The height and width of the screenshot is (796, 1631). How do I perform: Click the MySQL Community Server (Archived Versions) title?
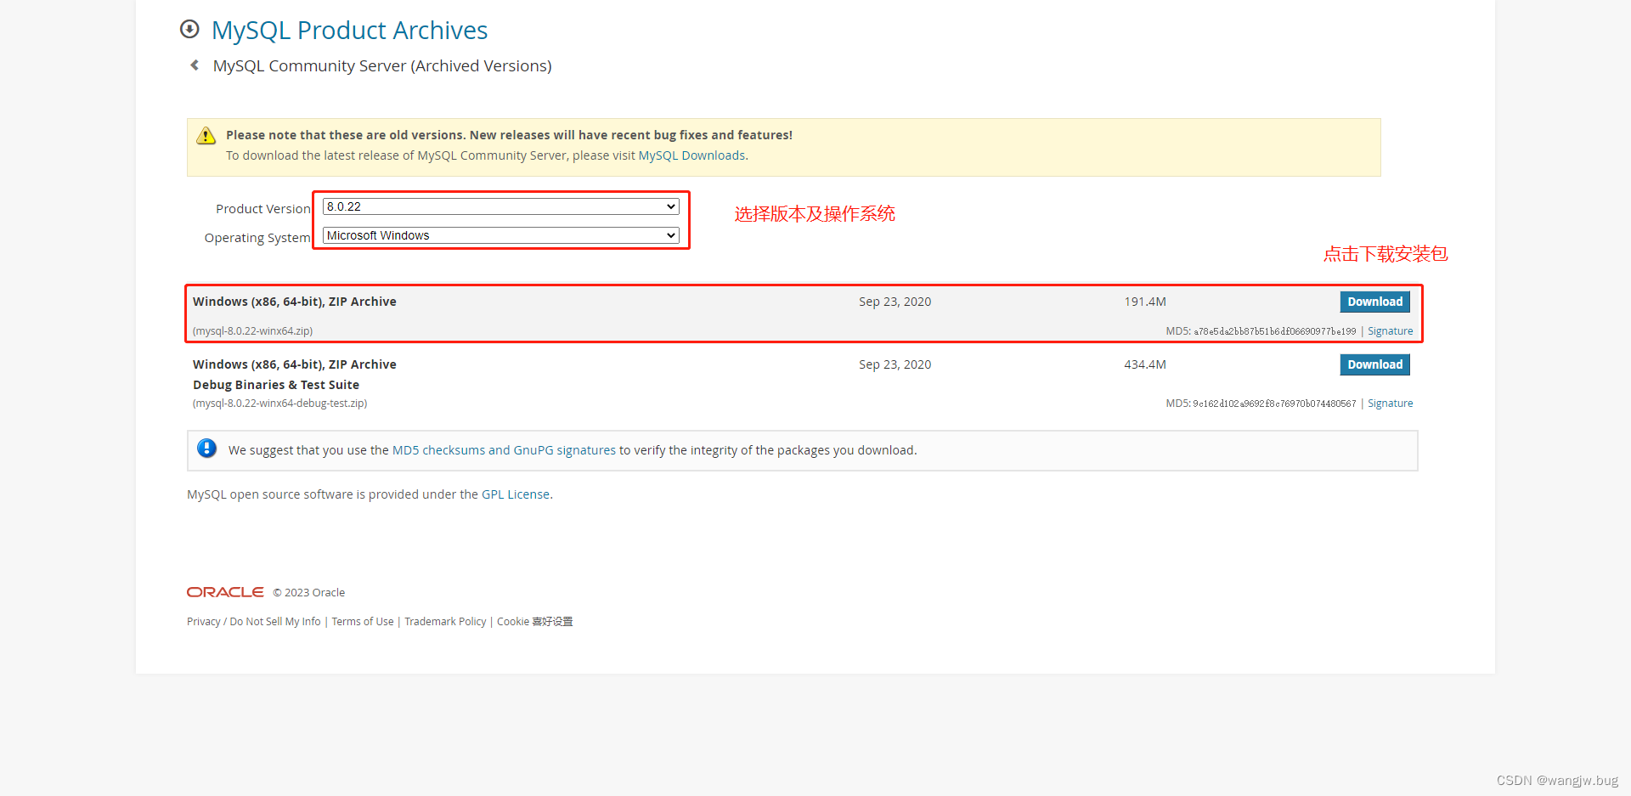[x=382, y=66]
